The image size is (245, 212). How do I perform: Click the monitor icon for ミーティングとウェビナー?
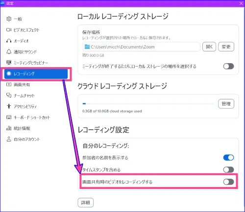point(9,63)
